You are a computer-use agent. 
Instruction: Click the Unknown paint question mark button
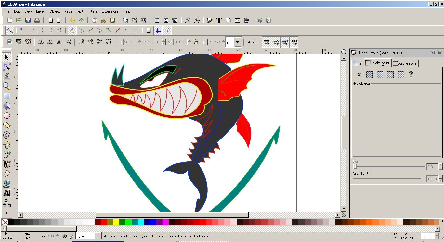click(x=411, y=75)
